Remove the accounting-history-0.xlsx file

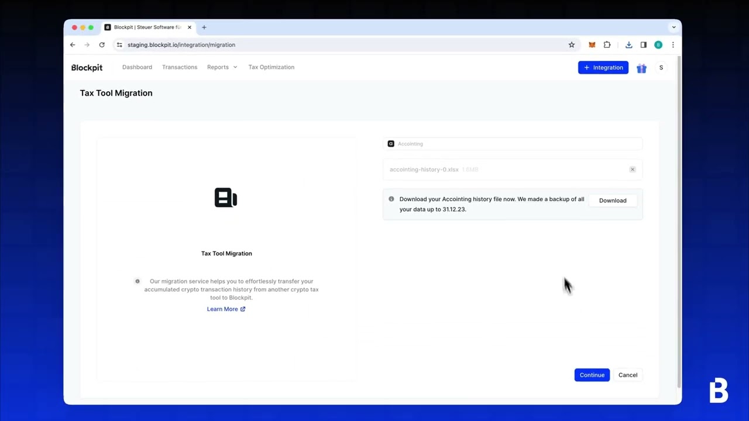click(x=633, y=169)
